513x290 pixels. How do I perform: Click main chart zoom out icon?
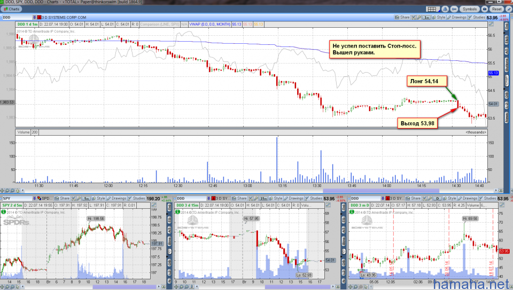point(12,190)
